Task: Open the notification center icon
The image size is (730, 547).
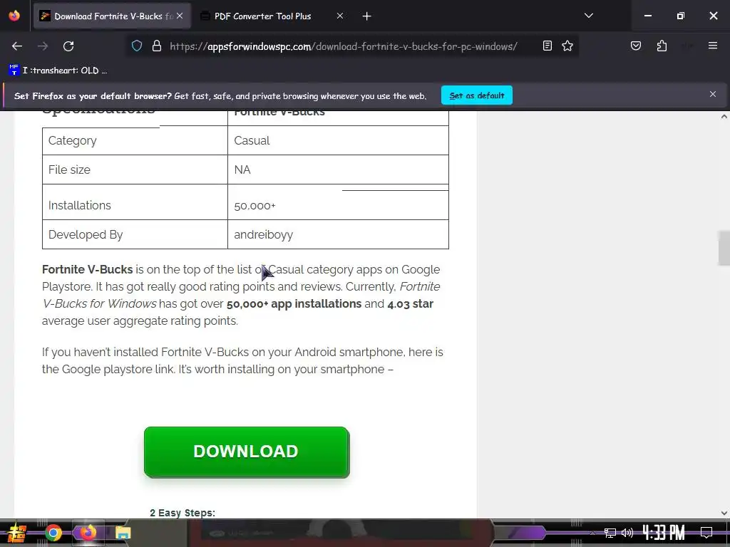Action: point(706,533)
